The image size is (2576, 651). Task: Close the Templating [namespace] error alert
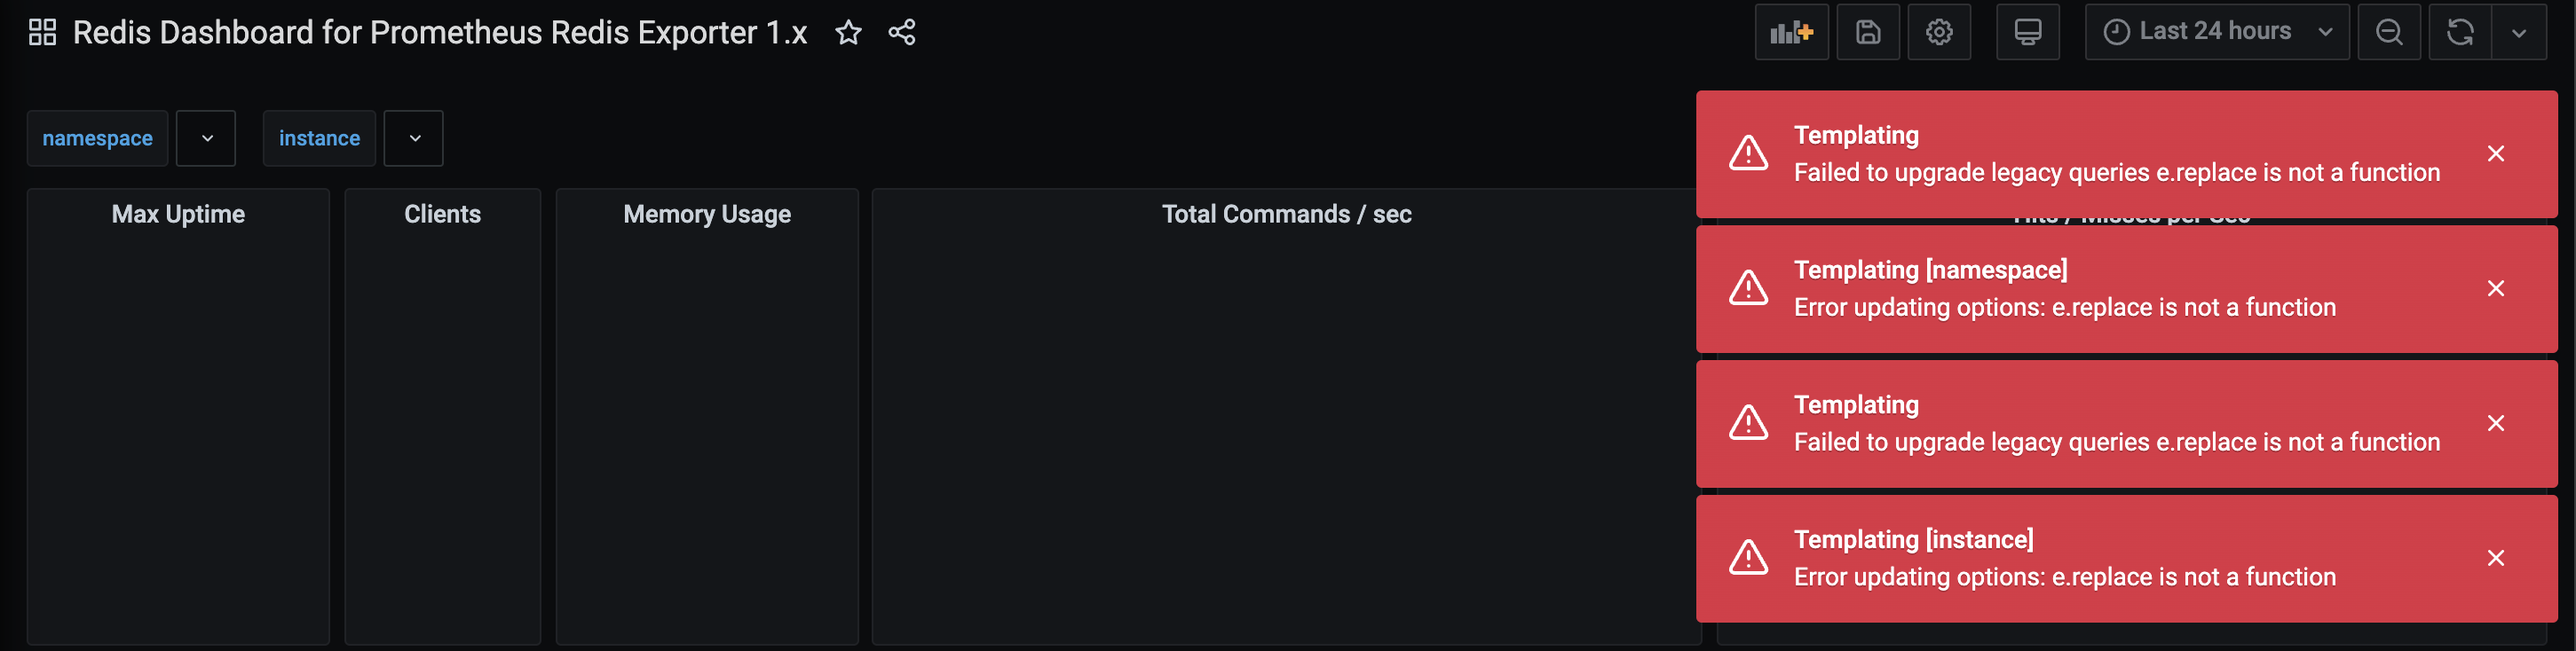tap(2496, 288)
